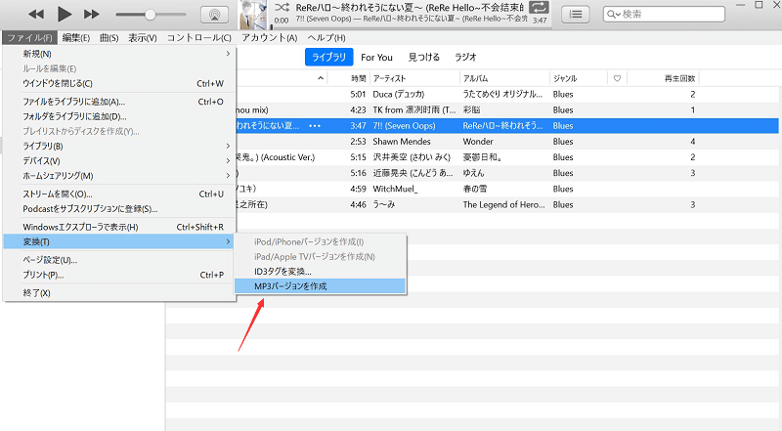Viewport: 782px width, 431px height.
Task: Select the Shawn Mendes Wonder row
Action: [472, 141]
